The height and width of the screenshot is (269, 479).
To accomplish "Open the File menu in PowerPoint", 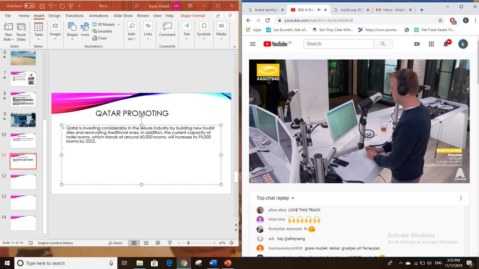I will pos(8,16).
